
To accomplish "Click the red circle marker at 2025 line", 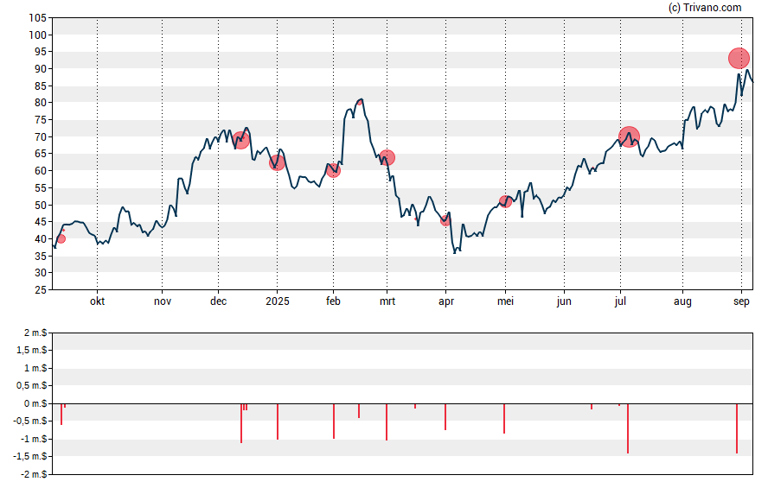I will coord(278,163).
